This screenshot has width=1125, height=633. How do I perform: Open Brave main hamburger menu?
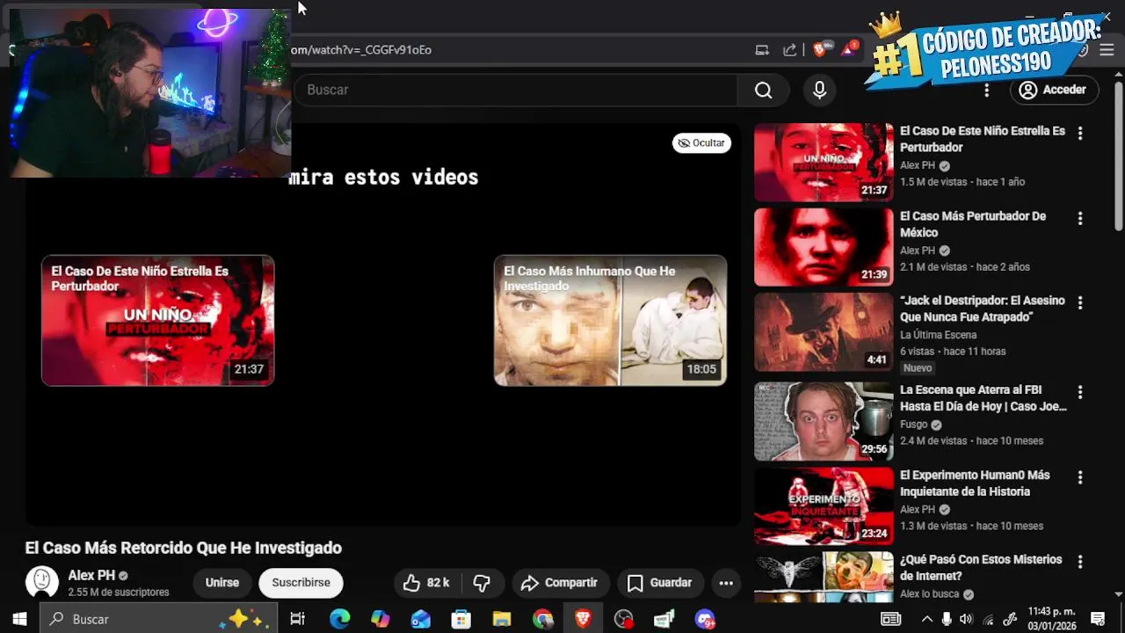point(1107,50)
